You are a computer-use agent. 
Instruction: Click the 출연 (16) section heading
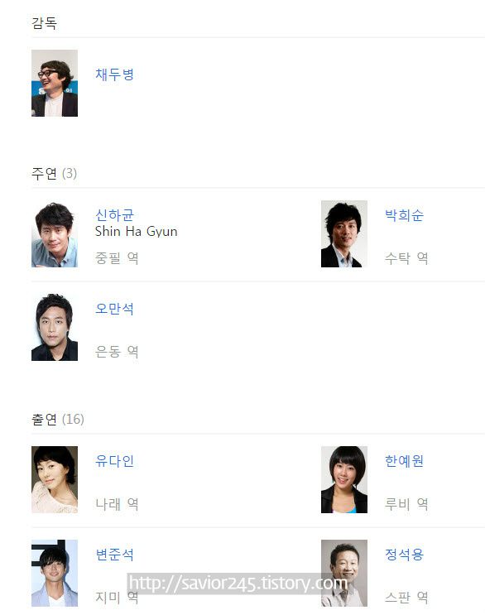(x=58, y=420)
